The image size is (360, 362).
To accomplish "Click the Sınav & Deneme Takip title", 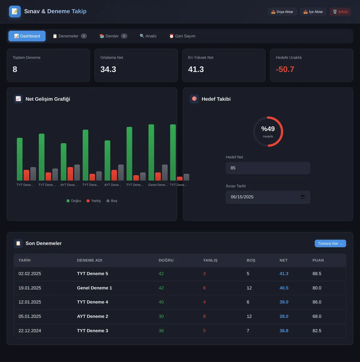I will 55,11.
